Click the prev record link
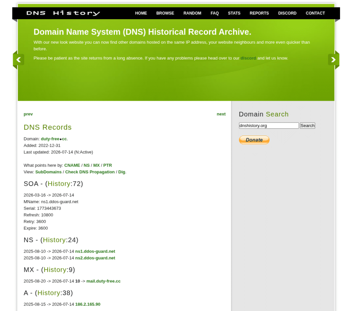The image size is (344, 311). 28,114
